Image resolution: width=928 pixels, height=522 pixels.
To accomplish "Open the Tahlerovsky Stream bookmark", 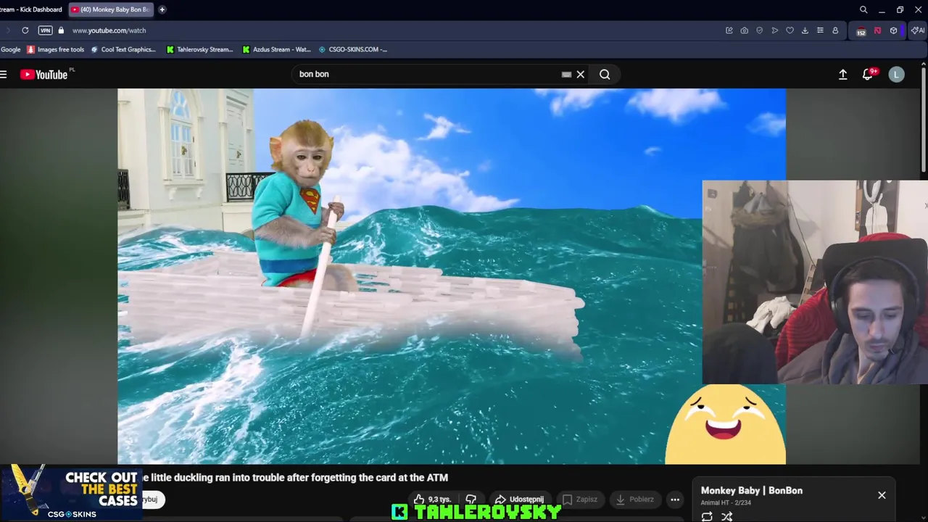I will click(x=199, y=49).
